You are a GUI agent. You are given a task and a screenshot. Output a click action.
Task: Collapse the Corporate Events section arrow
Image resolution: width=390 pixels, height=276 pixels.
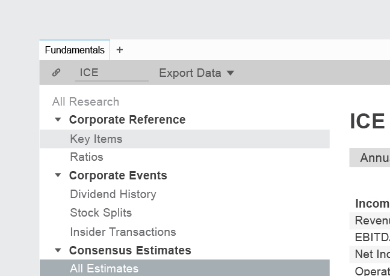[58, 175]
